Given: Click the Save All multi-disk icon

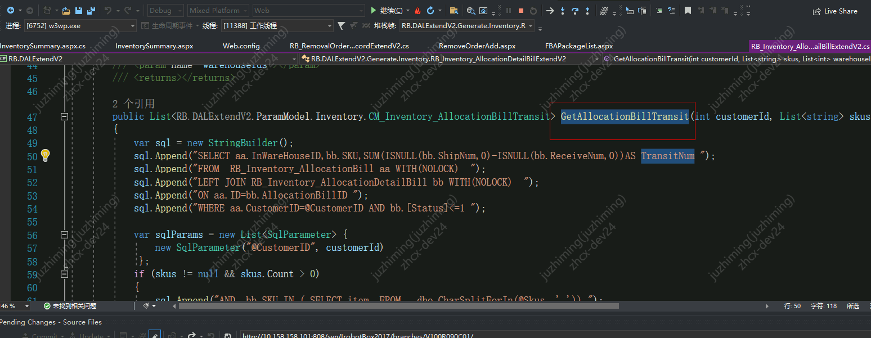Looking at the screenshot, I should coord(91,11).
